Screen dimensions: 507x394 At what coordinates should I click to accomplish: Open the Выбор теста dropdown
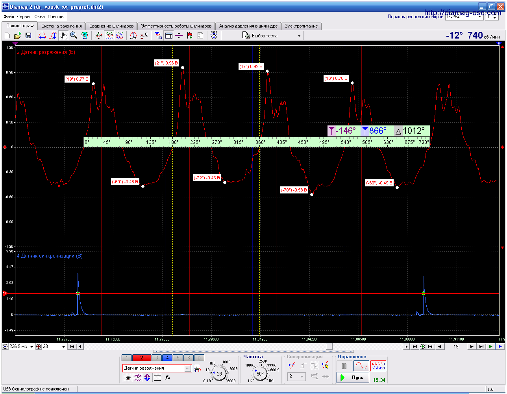pos(272,36)
